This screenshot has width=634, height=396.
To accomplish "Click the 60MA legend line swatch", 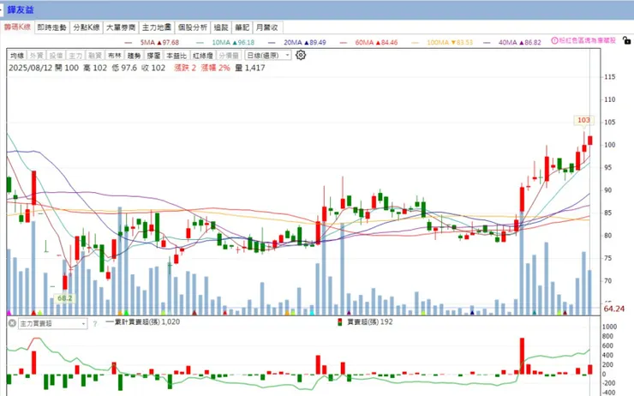I will pyautogui.click(x=344, y=43).
